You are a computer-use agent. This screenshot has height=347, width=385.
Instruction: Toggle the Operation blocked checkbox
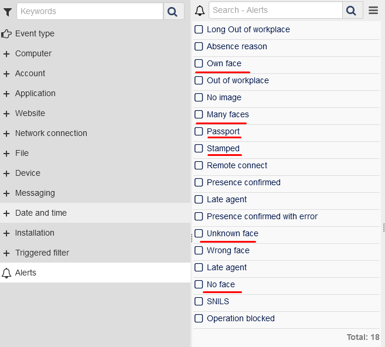[x=199, y=318]
